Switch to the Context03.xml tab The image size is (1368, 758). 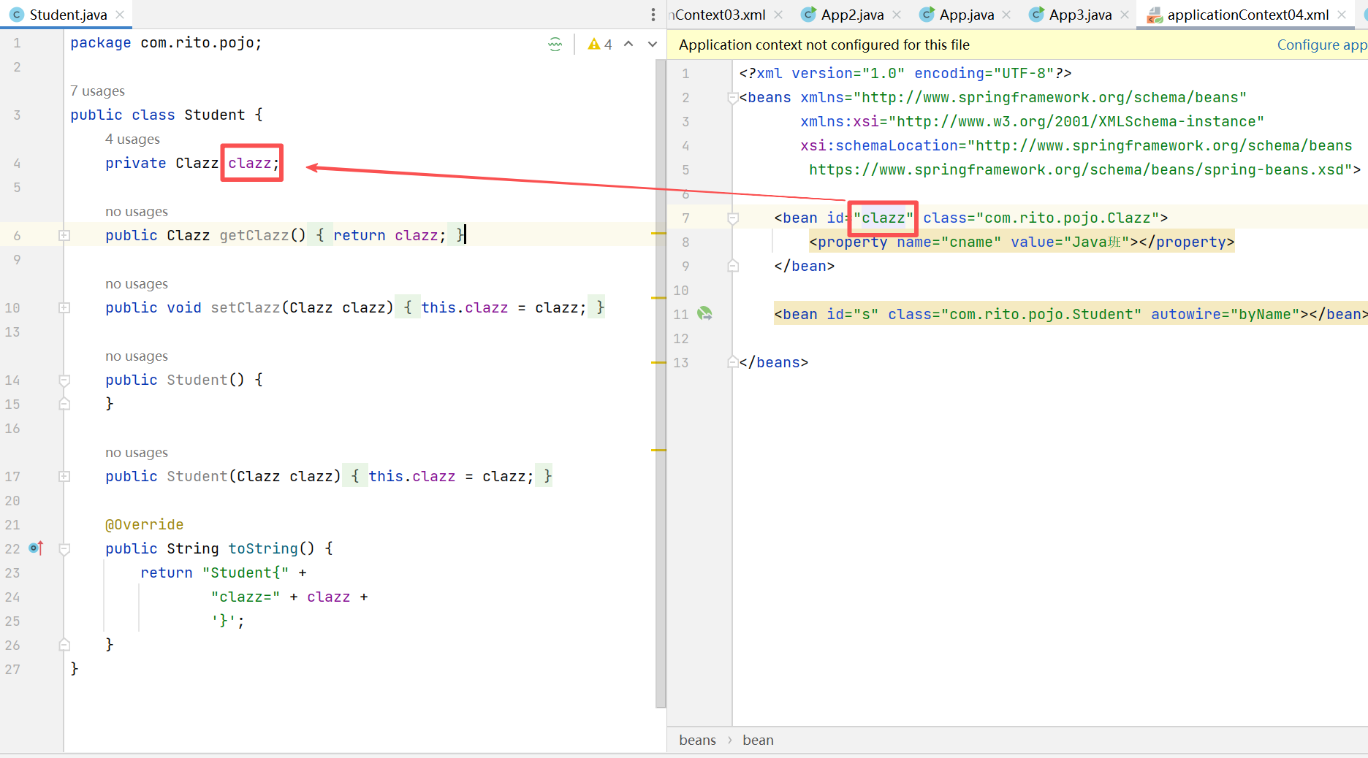pyautogui.click(x=719, y=15)
